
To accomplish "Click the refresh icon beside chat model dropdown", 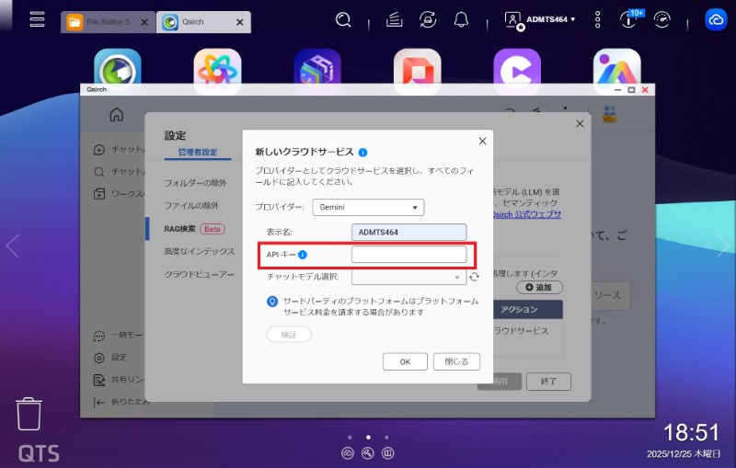I will tap(475, 276).
